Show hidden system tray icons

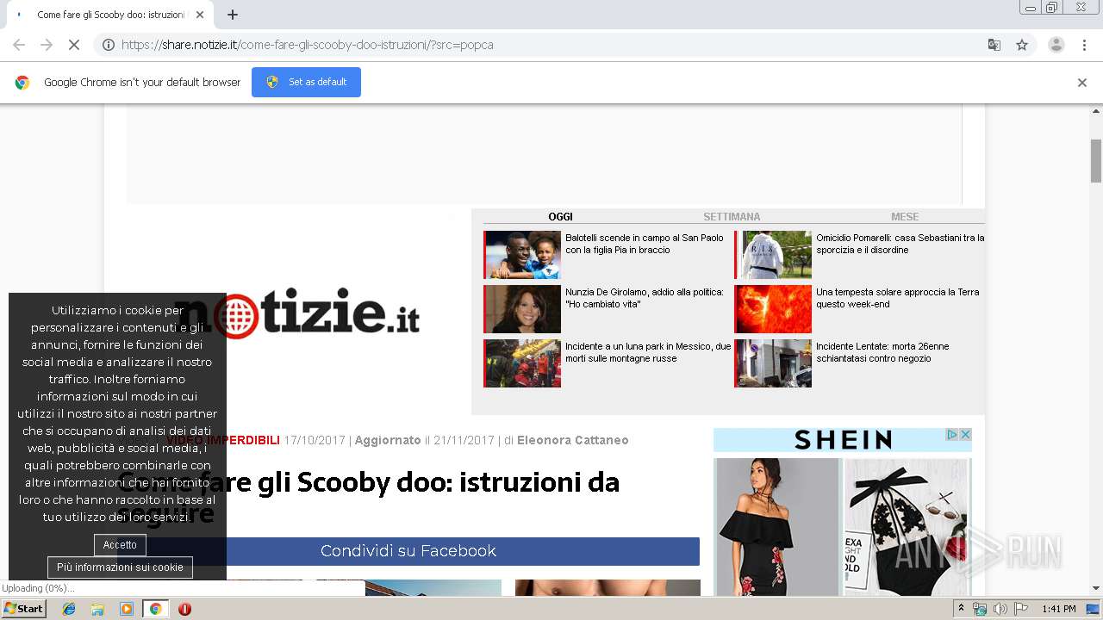click(x=961, y=609)
